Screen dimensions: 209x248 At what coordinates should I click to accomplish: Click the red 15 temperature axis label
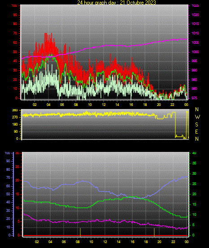tap(17, 194)
